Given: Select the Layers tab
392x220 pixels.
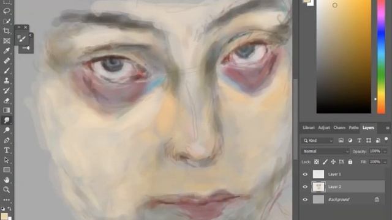Looking at the screenshot, I should 368,128.
